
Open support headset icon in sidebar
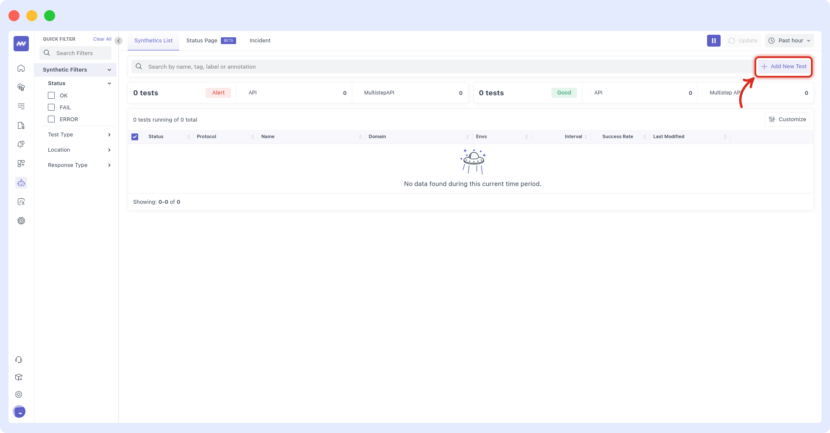[19, 360]
